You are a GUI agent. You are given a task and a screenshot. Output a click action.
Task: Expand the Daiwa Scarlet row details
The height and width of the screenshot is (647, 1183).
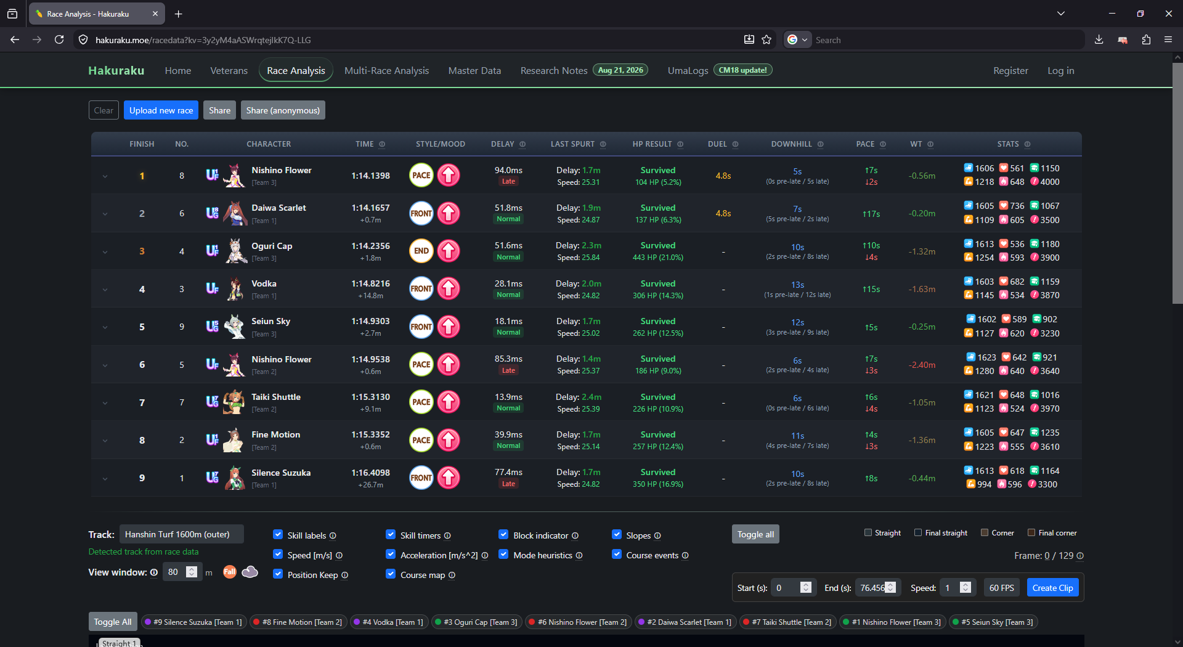(105, 214)
